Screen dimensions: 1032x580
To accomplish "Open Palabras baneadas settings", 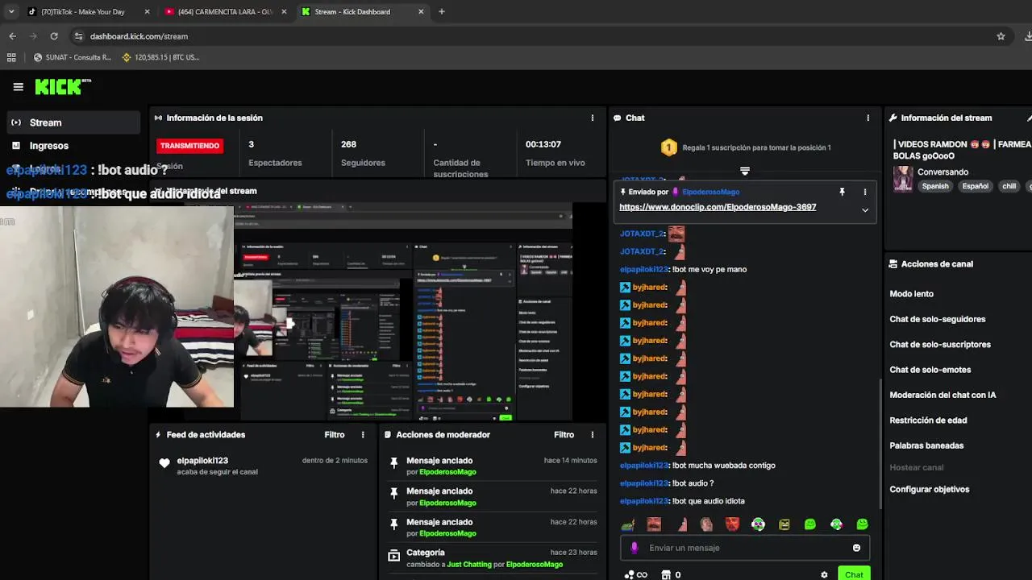I will coord(926,445).
